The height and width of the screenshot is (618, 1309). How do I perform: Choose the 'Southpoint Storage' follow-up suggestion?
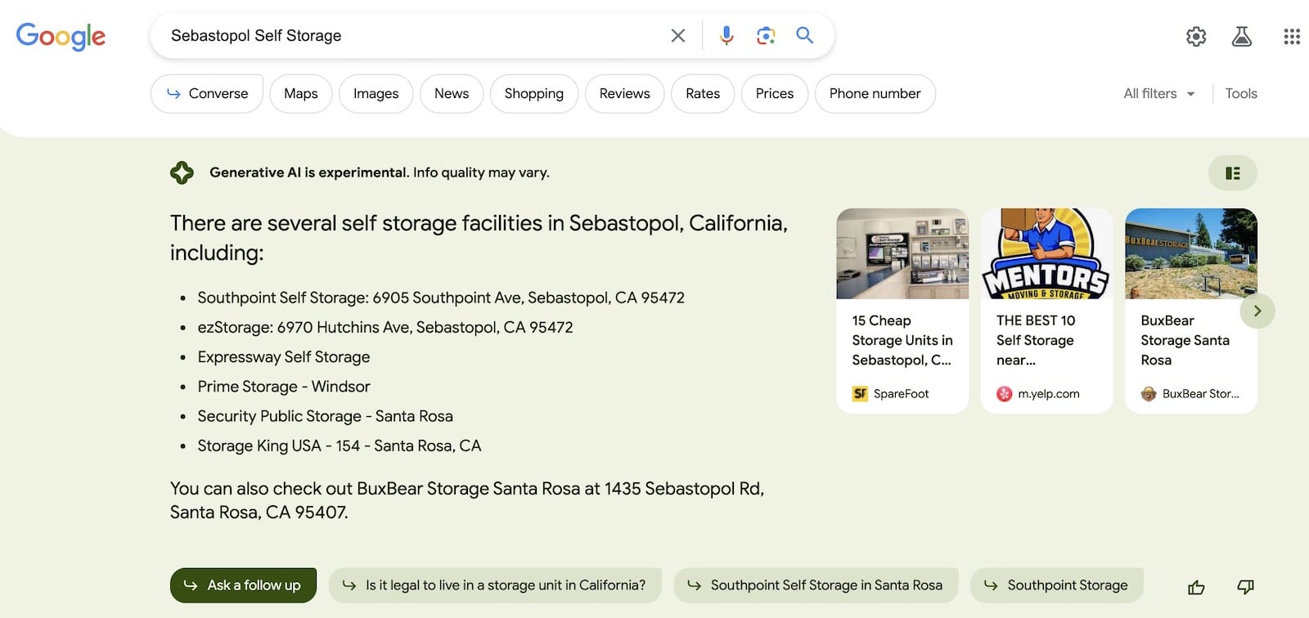click(1057, 585)
